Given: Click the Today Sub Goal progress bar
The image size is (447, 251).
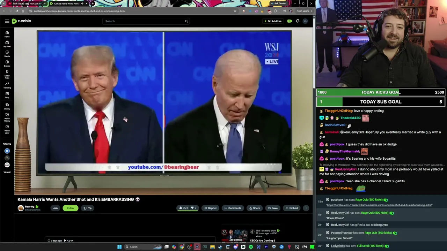Looking at the screenshot, I should [381, 102].
